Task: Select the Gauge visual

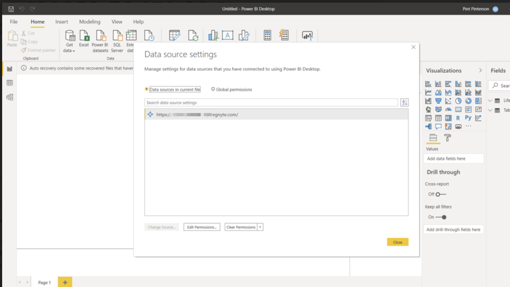Action: tap(448, 110)
